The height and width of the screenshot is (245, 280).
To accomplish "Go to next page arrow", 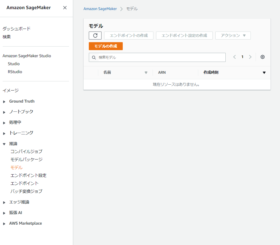I will coord(250,57).
